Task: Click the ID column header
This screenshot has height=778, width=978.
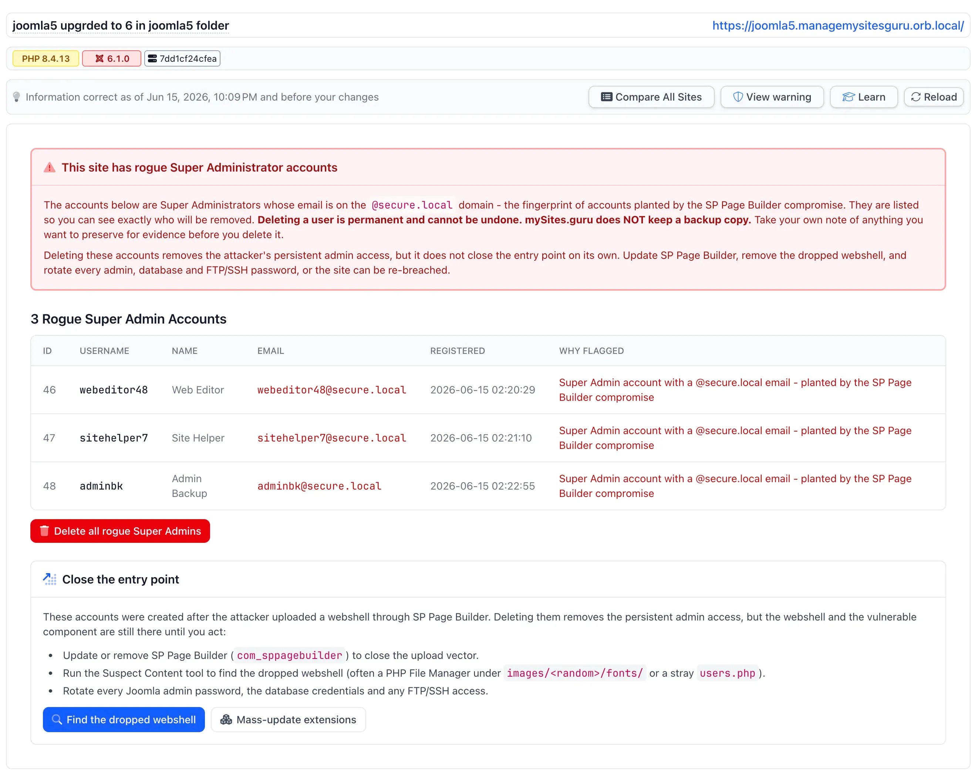Action: point(47,351)
